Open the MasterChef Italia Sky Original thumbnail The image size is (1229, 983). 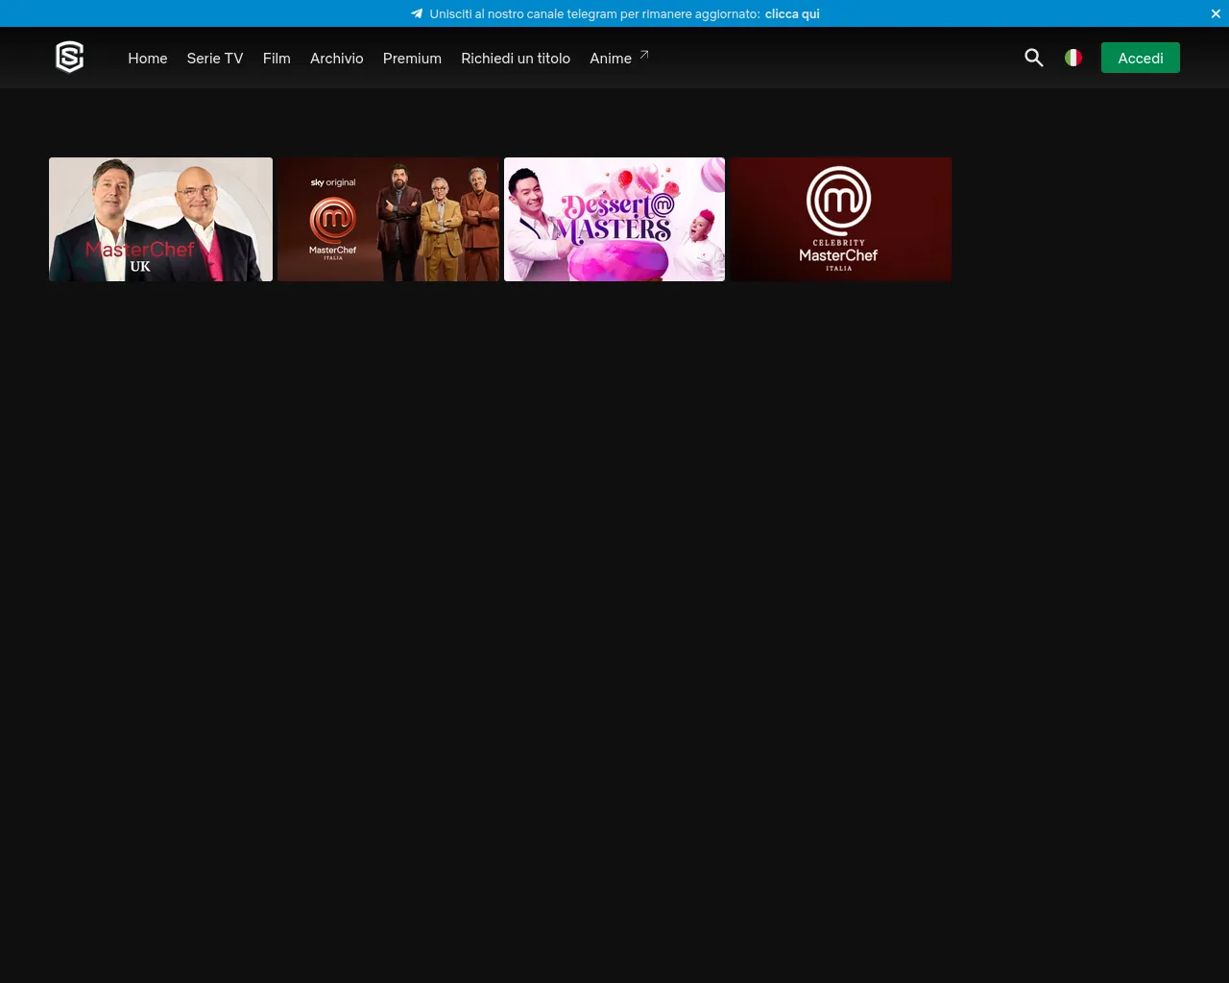(388, 219)
